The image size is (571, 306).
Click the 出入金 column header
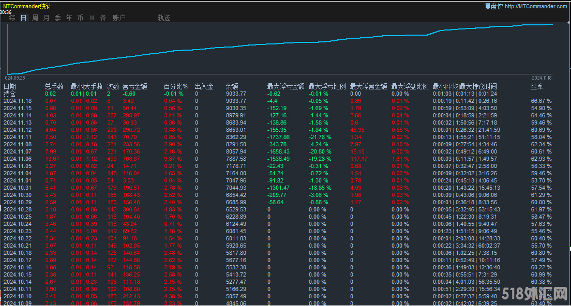coord(204,86)
